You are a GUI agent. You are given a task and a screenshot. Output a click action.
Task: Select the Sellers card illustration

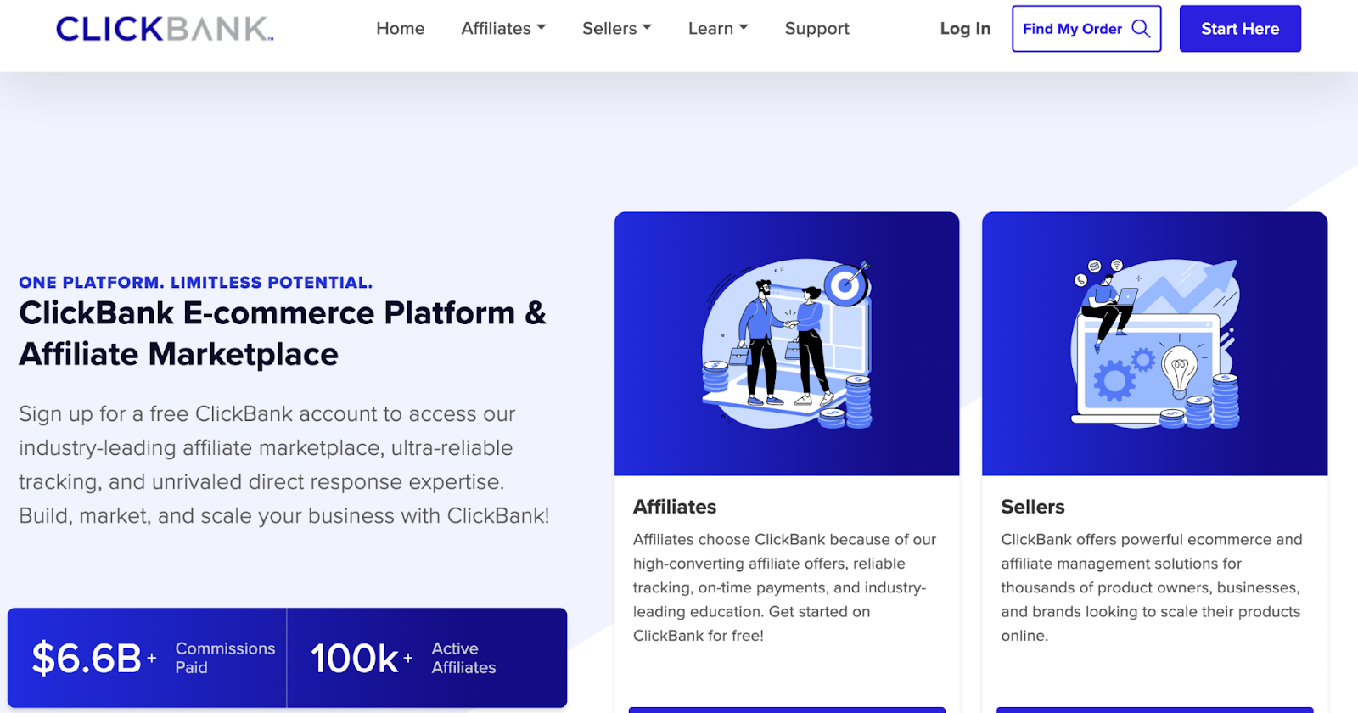coord(1154,344)
